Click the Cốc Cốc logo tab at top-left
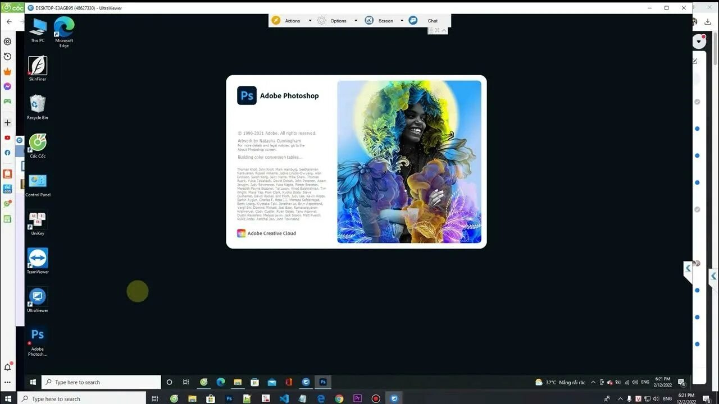This screenshot has width=719, height=404. pos(12,7)
